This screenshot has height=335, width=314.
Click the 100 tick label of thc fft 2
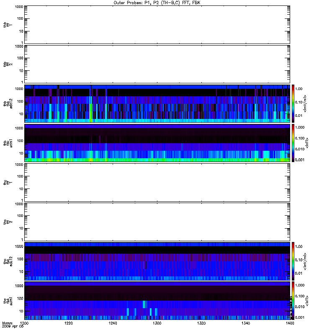pos(20,216)
